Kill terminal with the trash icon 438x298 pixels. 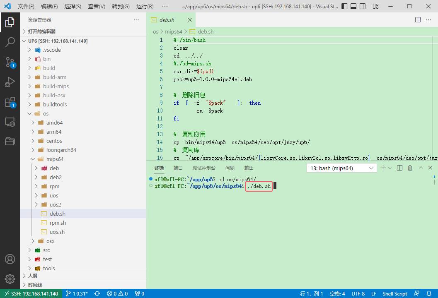point(410,168)
